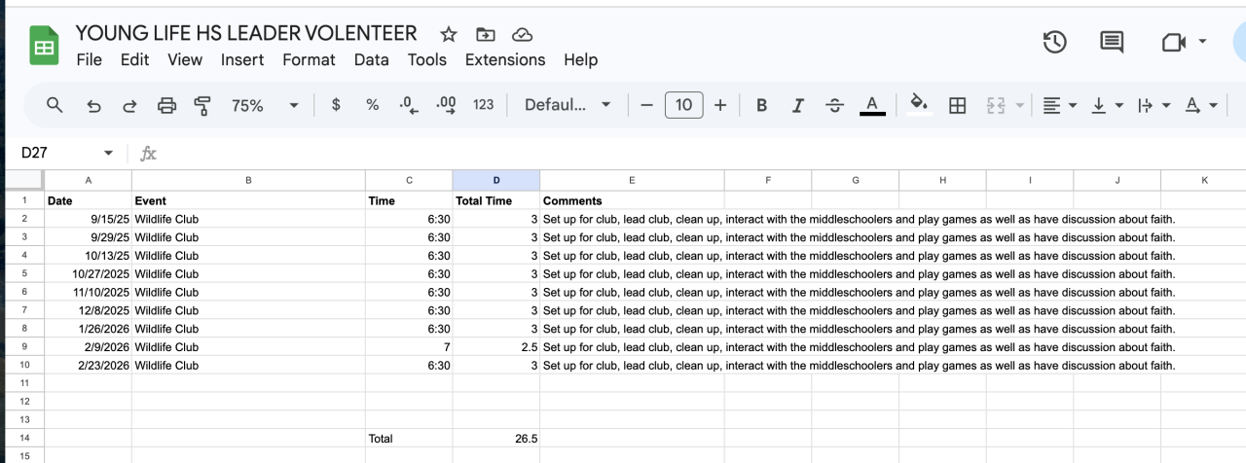Format as currency with dollar button
Screen dimensions: 1246x463
336,105
